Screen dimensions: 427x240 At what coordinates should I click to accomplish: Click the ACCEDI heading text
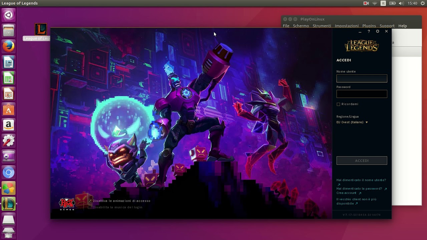[x=344, y=60]
